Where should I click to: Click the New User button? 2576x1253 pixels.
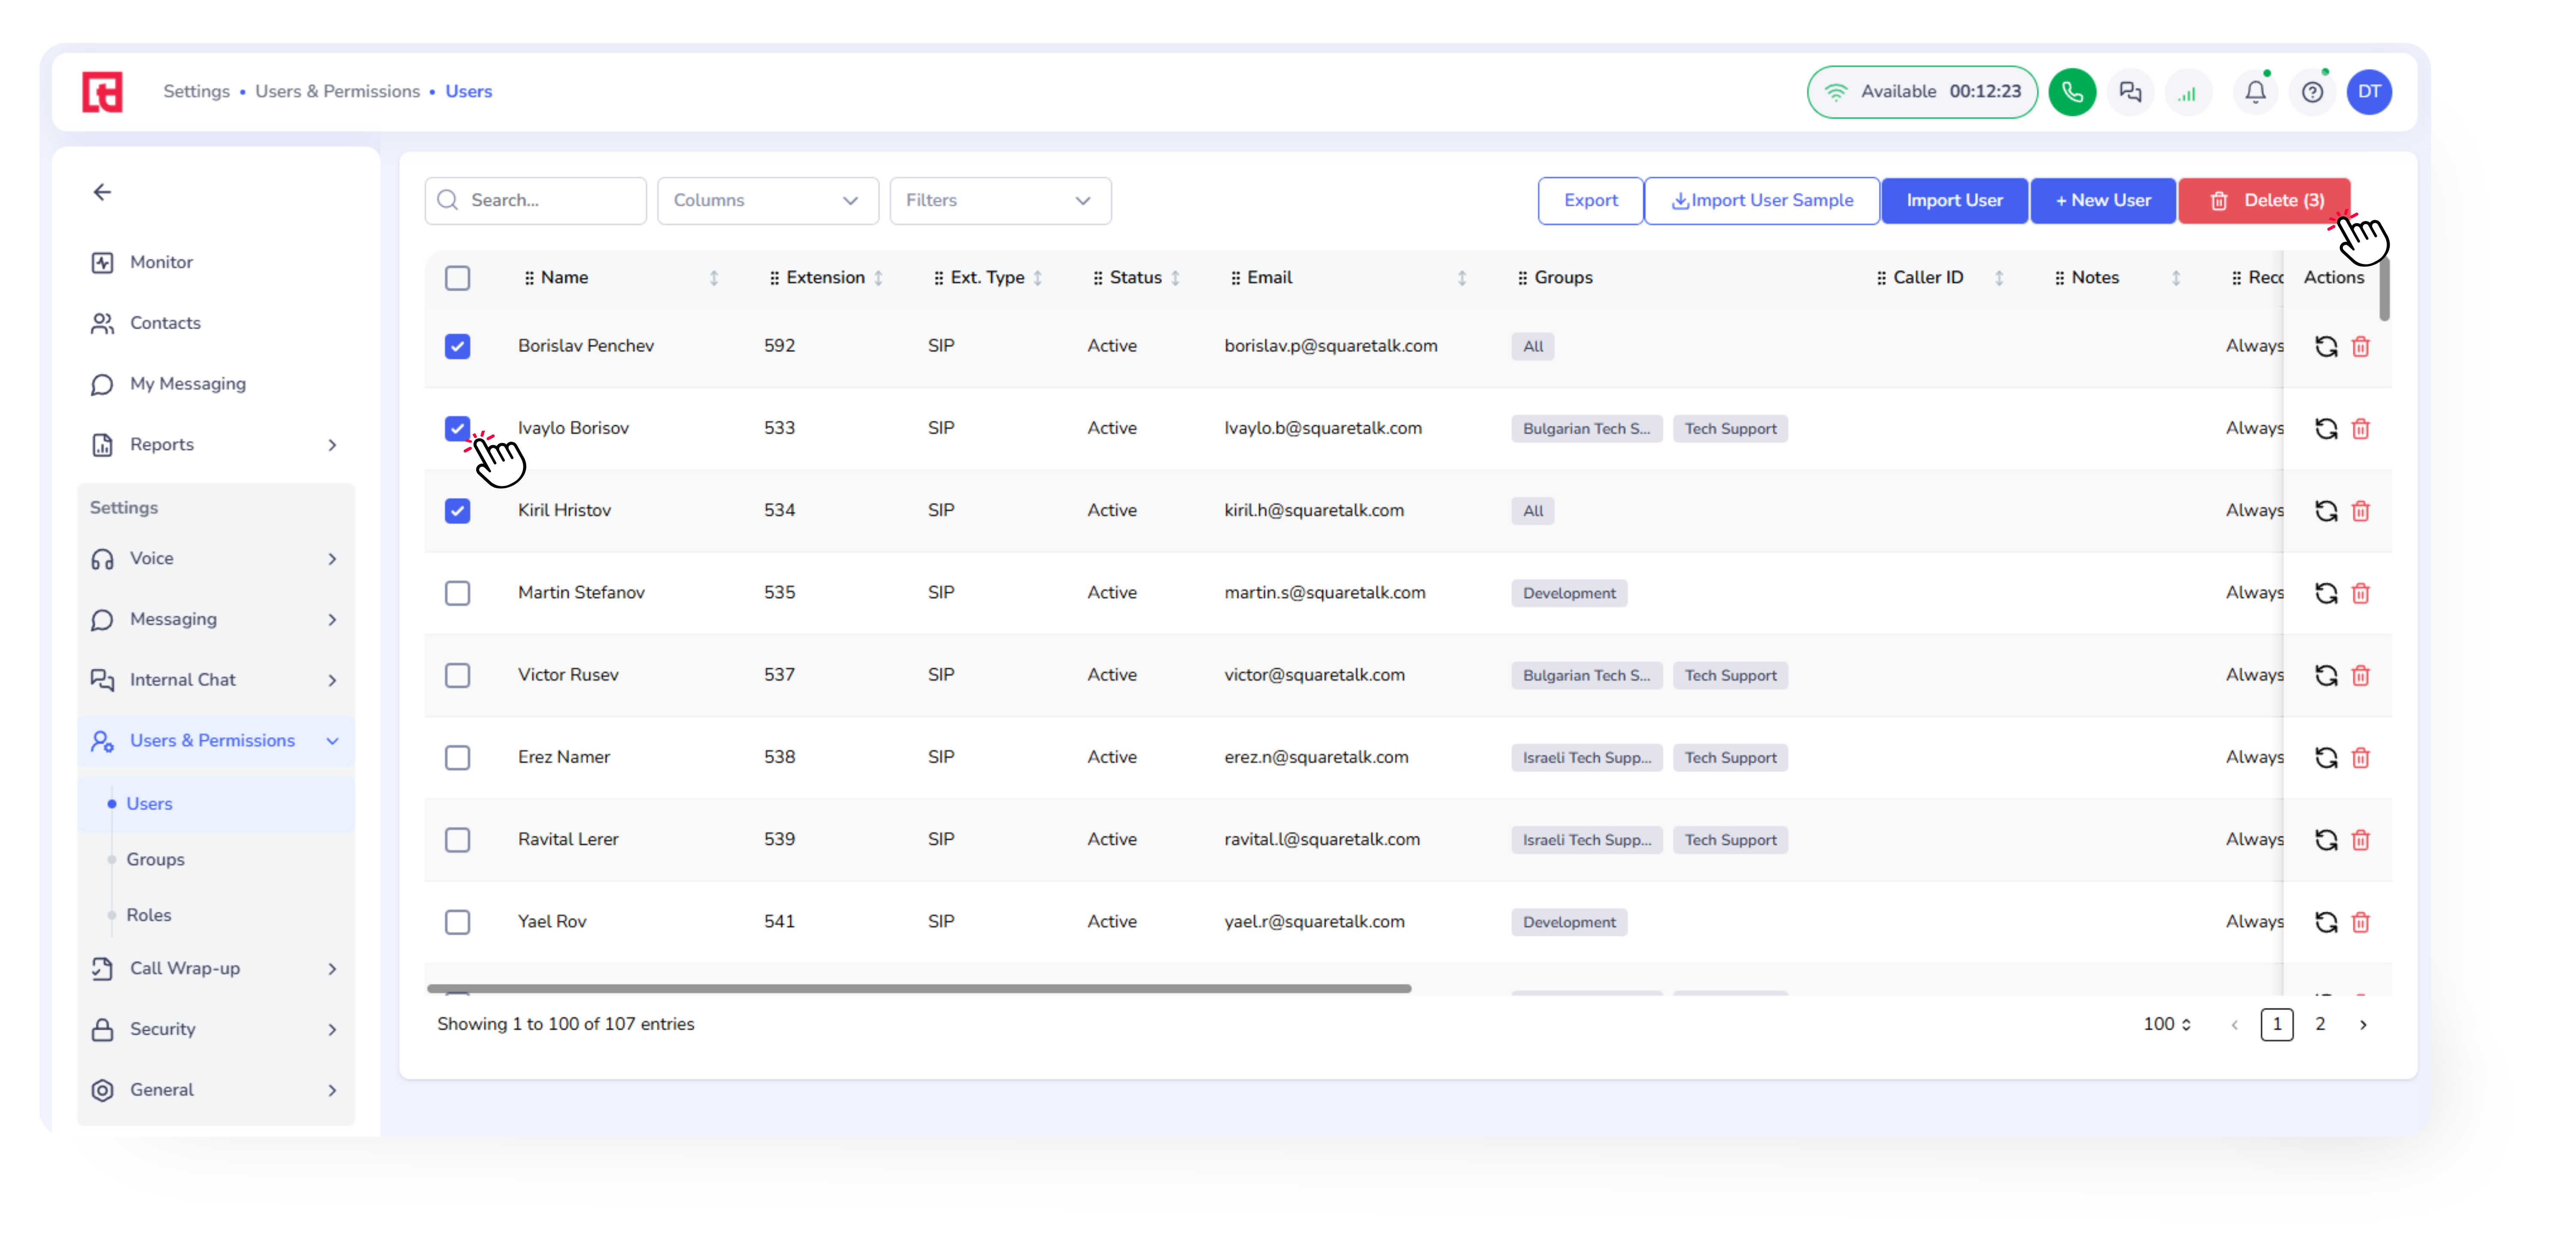tap(2102, 201)
